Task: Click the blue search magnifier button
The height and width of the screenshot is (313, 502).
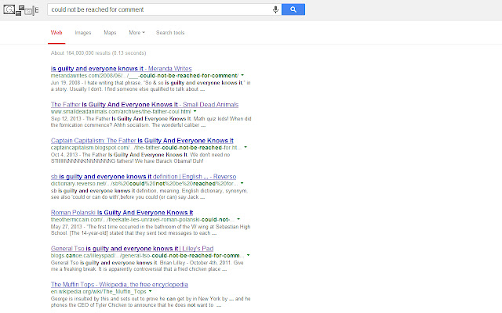Action: click(292, 9)
